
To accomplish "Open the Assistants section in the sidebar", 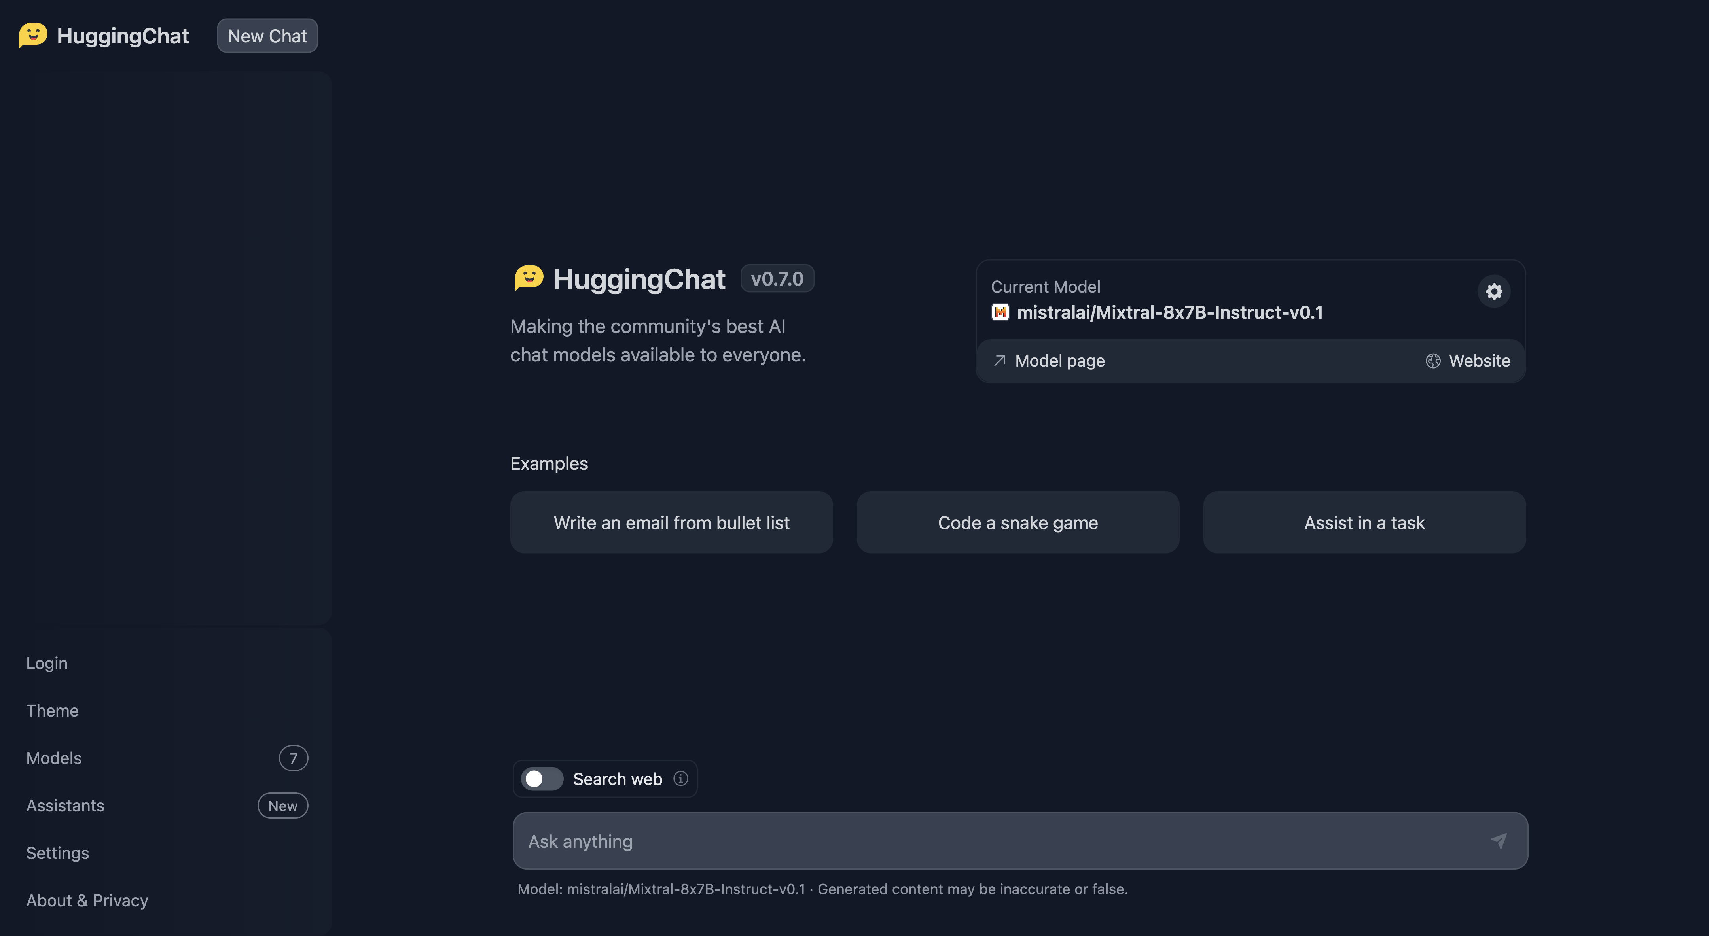I will coord(65,806).
